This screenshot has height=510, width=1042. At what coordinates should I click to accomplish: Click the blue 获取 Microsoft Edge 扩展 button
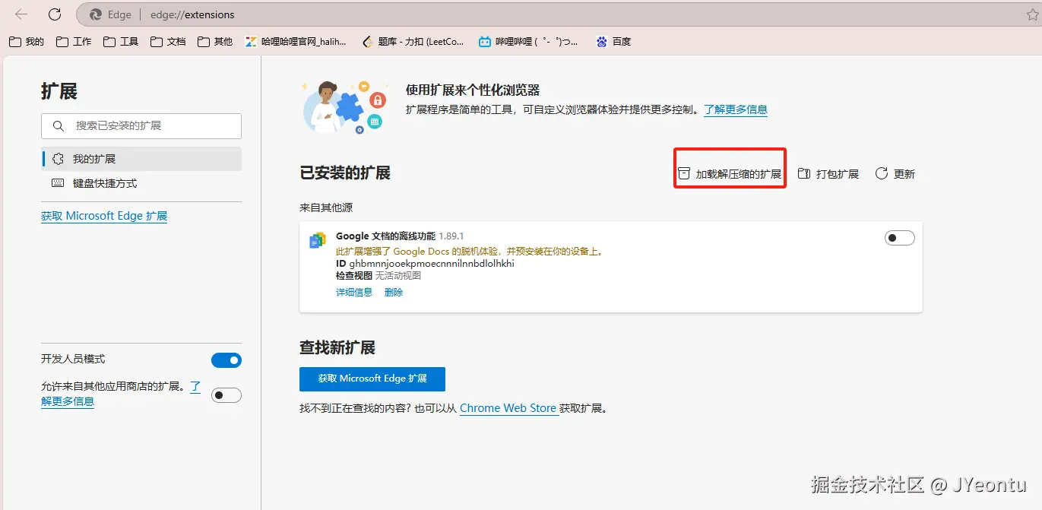tap(372, 379)
